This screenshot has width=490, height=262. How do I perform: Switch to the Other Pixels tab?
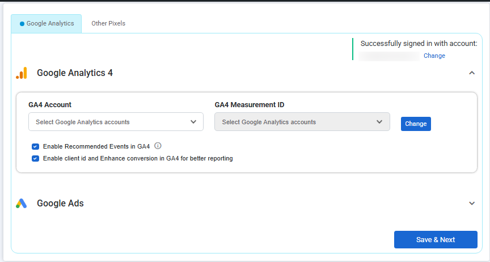point(108,24)
